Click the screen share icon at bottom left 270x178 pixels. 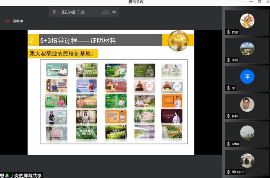(3, 175)
